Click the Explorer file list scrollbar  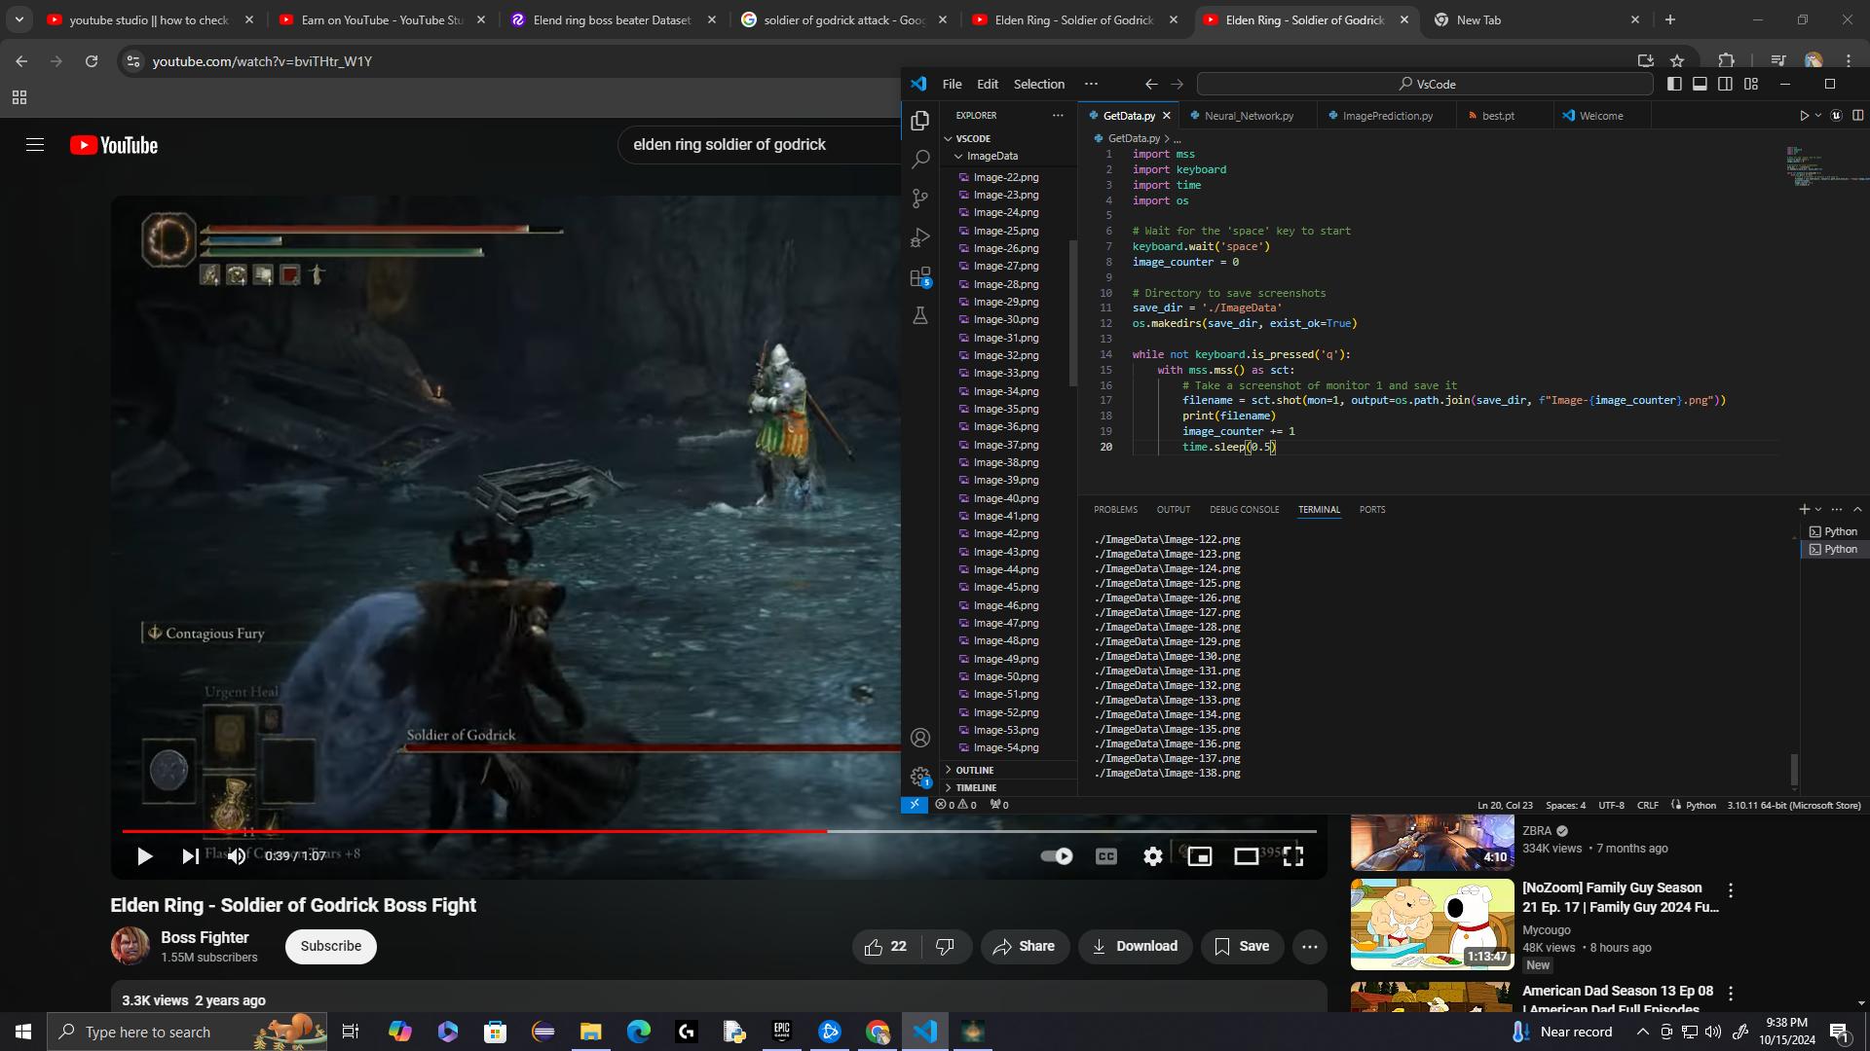[x=1073, y=311]
